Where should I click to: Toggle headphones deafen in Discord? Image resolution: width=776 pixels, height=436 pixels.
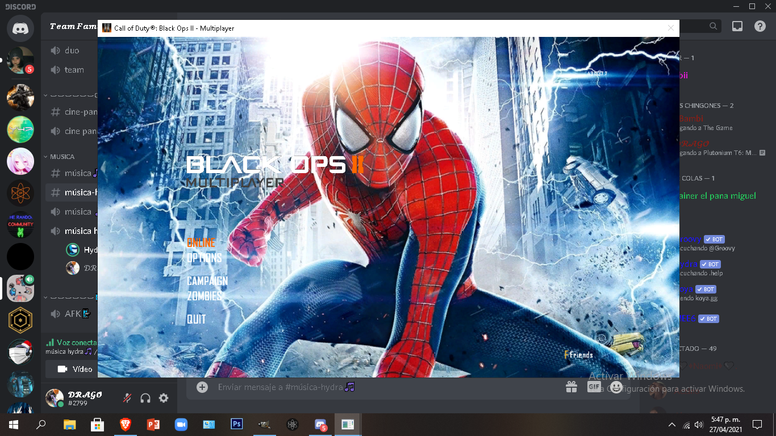[x=145, y=398]
